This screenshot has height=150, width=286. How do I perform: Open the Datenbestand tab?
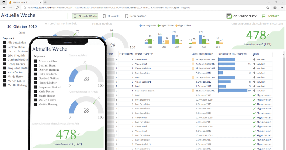(136, 16)
